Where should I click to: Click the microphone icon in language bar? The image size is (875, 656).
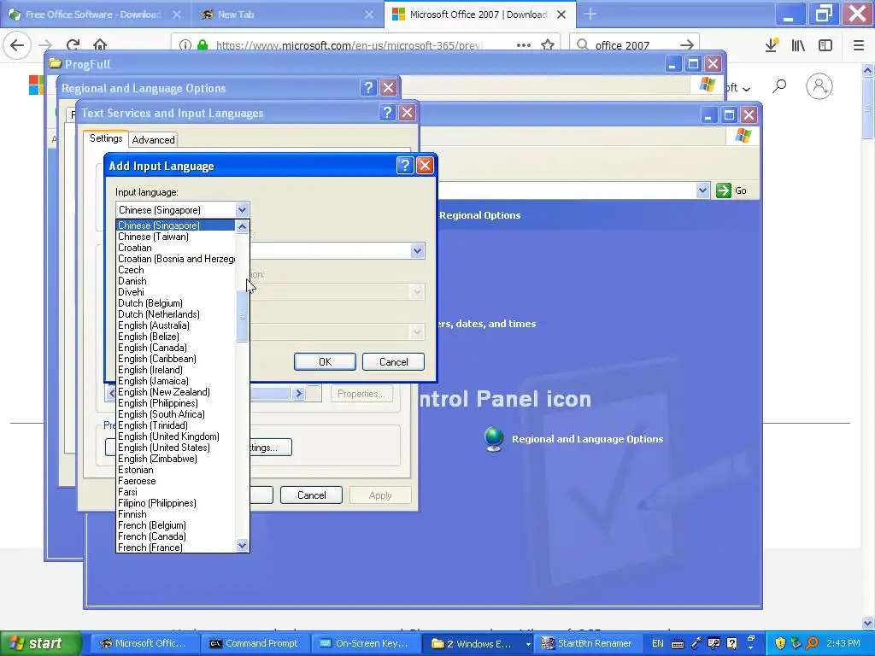pyautogui.click(x=696, y=643)
